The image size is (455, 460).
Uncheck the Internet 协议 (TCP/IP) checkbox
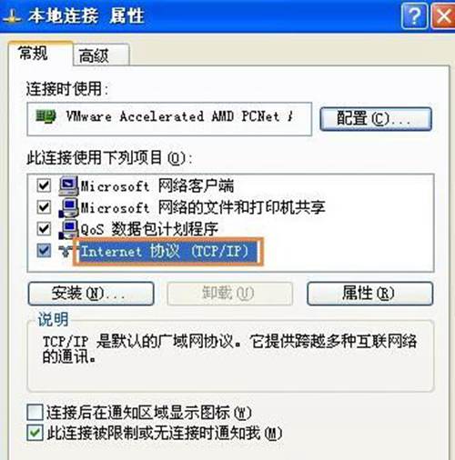point(44,251)
